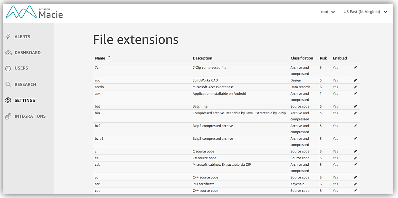The height and width of the screenshot is (198, 398).
Task: Go to the Alerts section
Action: coord(22,37)
